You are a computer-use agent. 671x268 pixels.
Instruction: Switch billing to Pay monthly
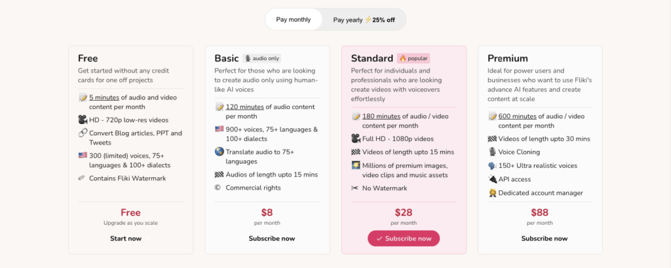click(x=294, y=20)
